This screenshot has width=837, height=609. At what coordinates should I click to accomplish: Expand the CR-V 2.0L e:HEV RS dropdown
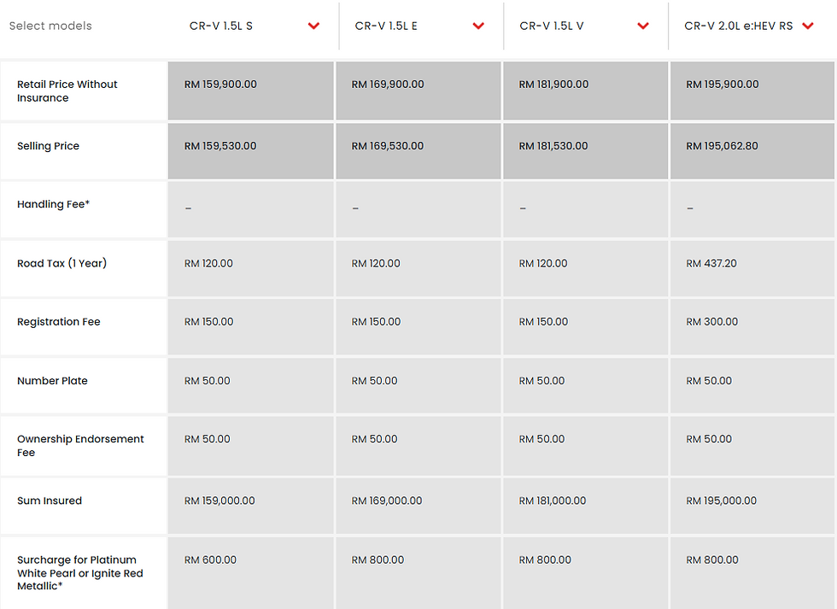(x=808, y=26)
